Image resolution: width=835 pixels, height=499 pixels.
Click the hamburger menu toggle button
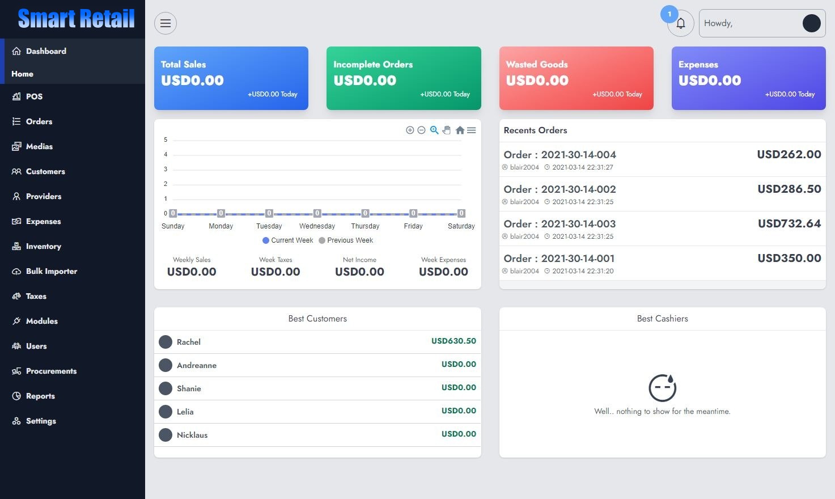tap(166, 23)
